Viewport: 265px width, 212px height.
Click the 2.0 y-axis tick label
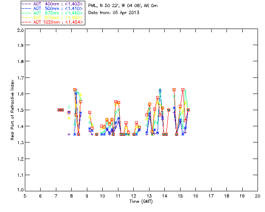[20, 30]
